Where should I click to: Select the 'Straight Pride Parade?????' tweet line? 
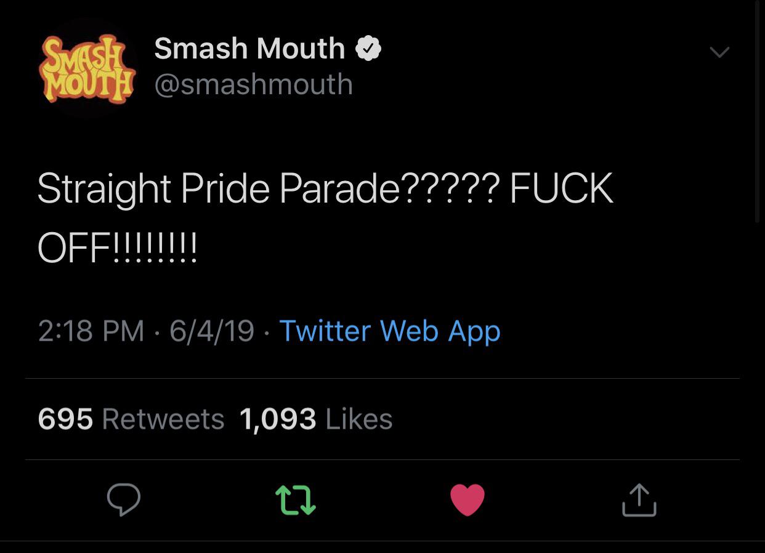[269, 189]
